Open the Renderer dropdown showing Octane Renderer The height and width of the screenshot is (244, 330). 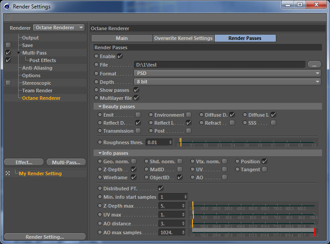point(59,28)
